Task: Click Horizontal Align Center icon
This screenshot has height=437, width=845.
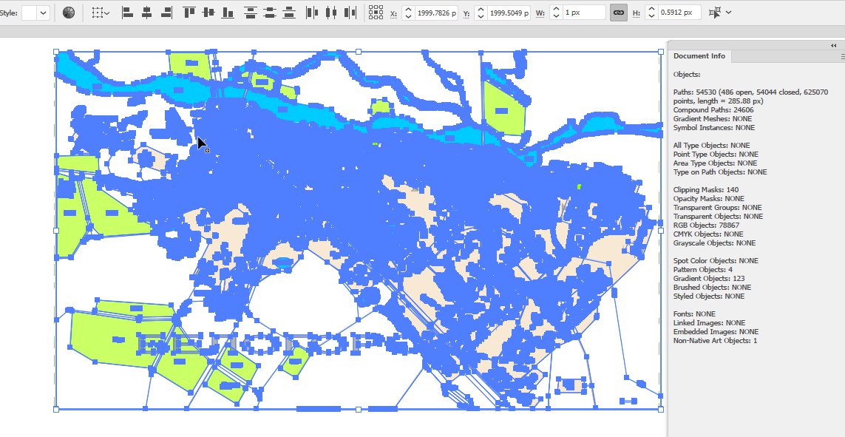Action: [x=146, y=13]
